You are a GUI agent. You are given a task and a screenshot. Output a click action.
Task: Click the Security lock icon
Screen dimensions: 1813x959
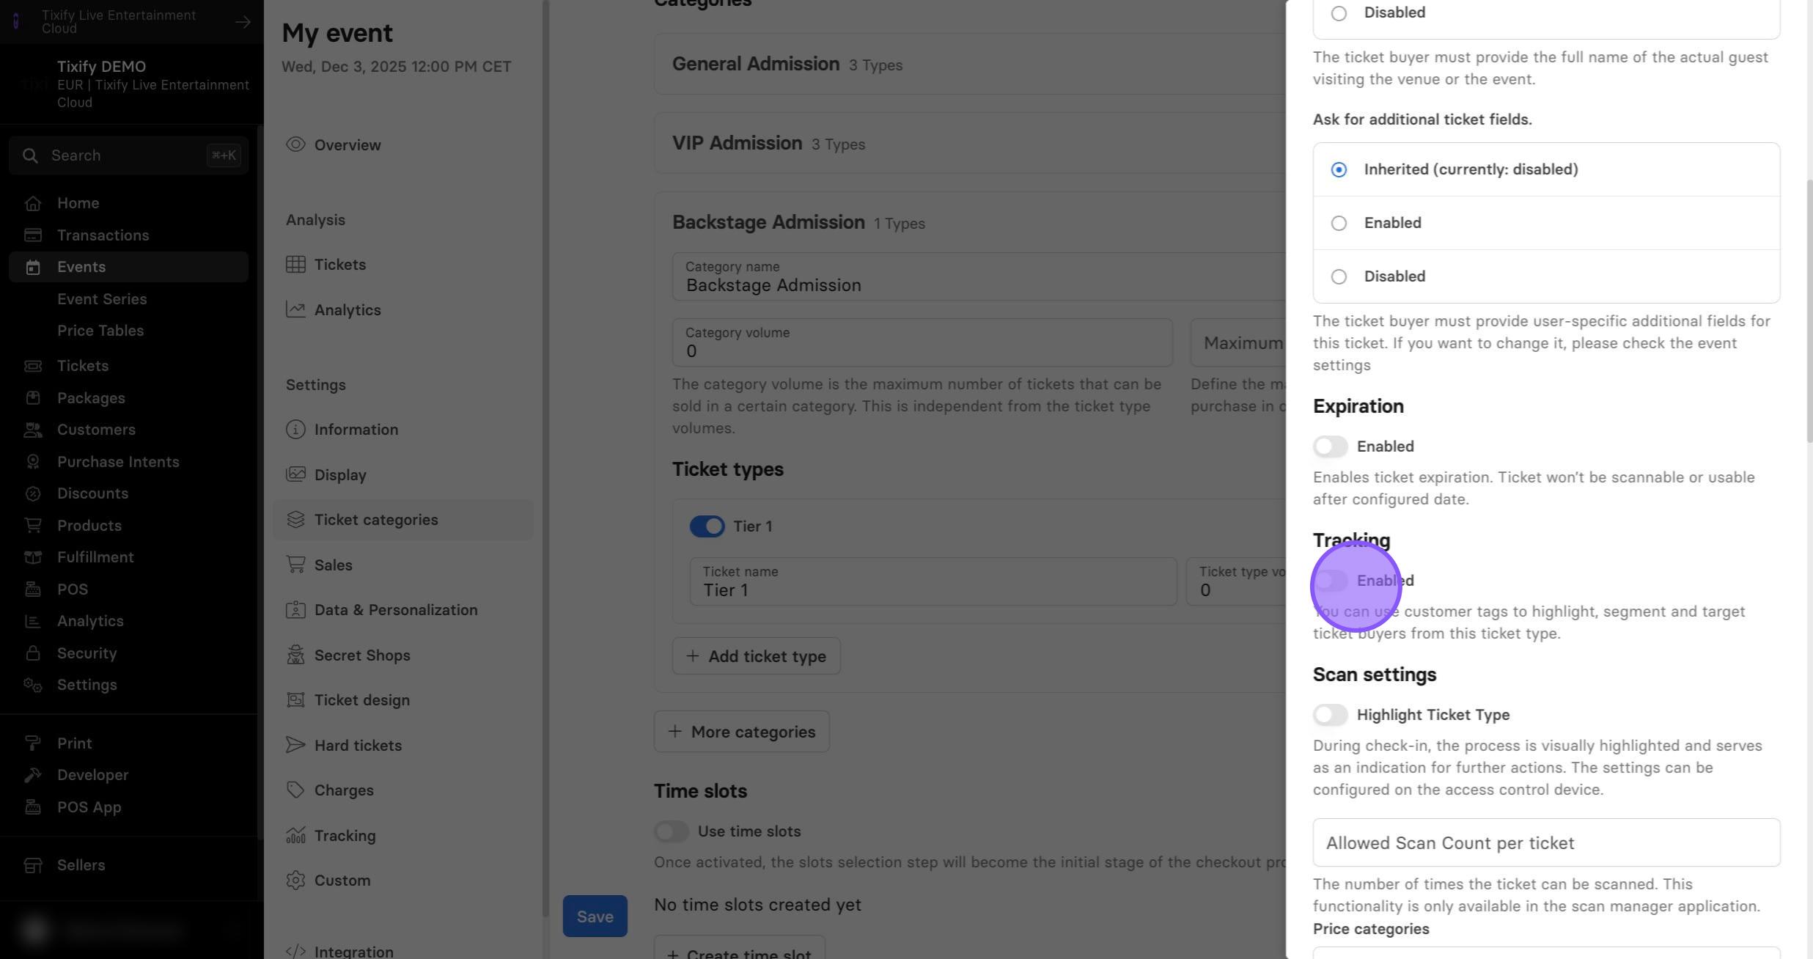[x=32, y=653]
